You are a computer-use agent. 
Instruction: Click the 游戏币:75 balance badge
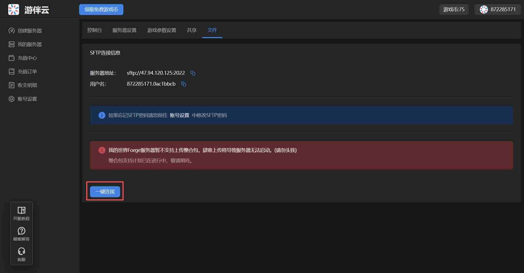click(454, 10)
